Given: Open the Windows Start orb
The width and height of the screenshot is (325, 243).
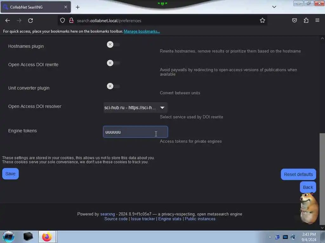Looking at the screenshot, I should pyautogui.click(x=8, y=237).
